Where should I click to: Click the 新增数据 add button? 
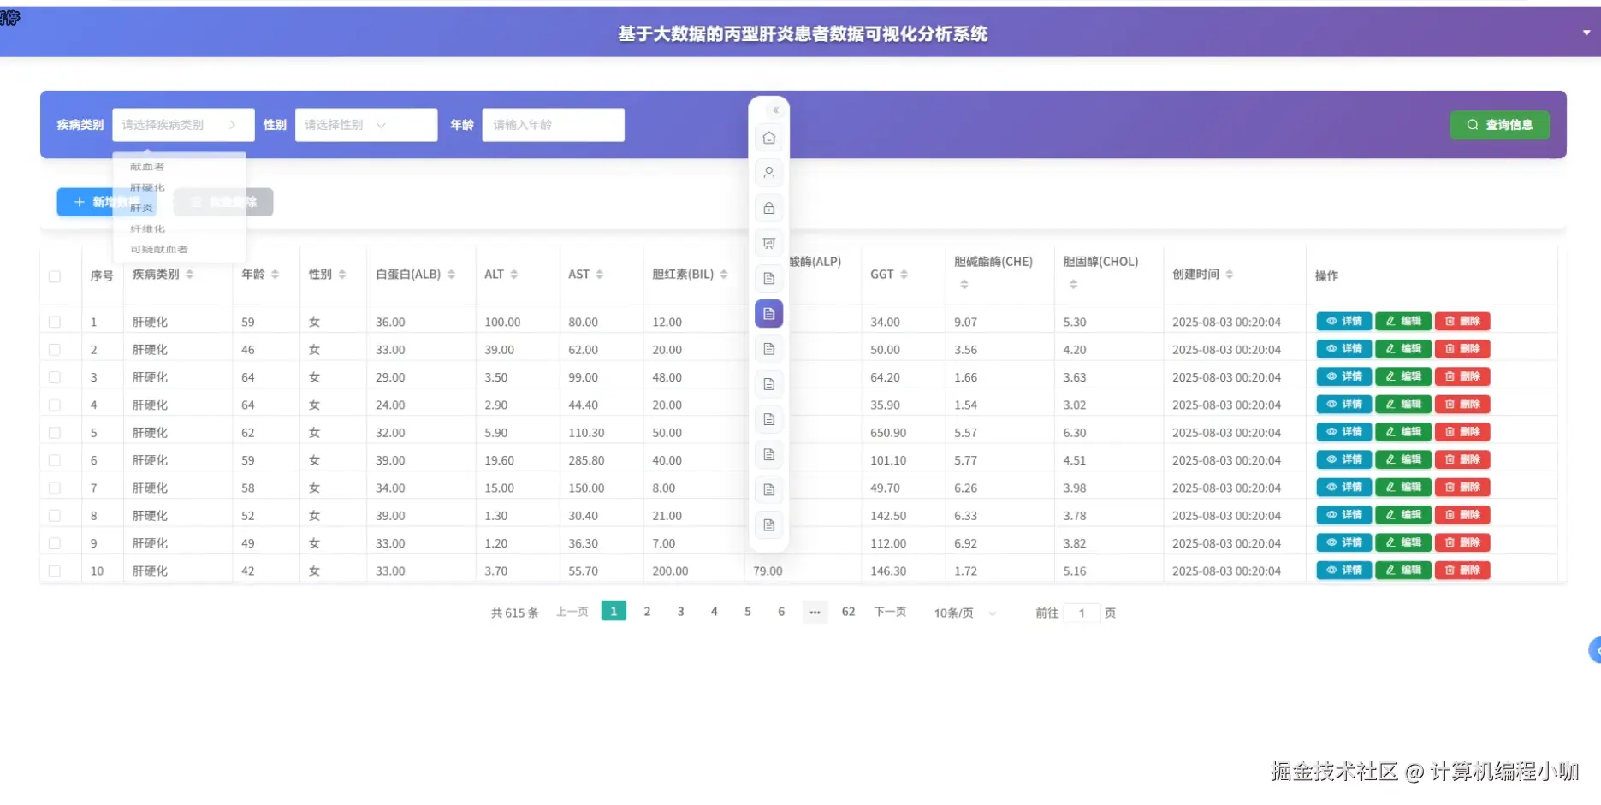[106, 202]
